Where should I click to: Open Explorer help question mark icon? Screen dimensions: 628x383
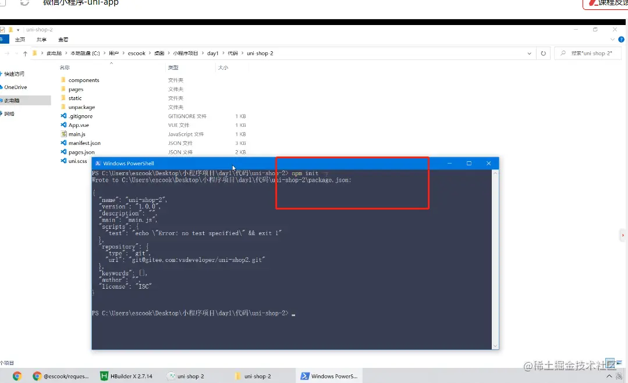click(621, 39)
